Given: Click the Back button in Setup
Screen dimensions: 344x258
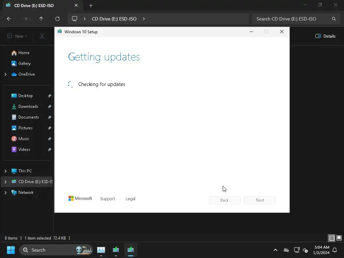Looking at the screenshot, I should click(x=224, y=200).
